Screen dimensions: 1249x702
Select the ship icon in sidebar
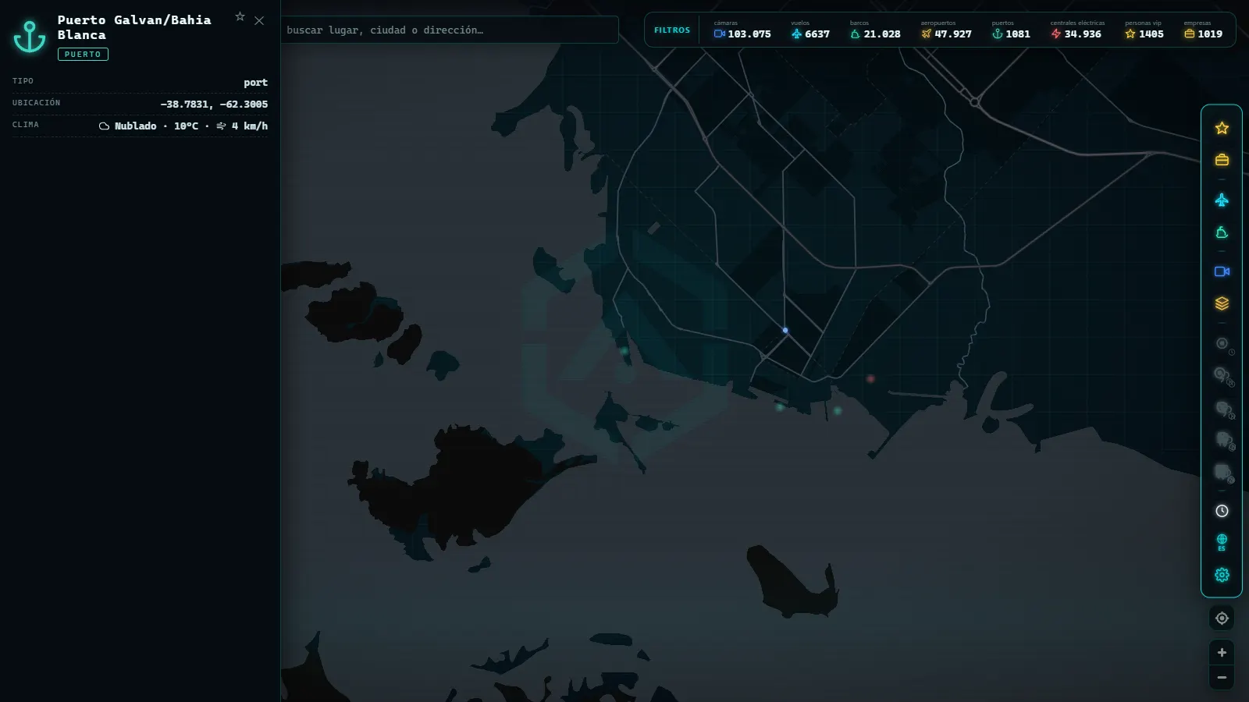point(1222,232)
